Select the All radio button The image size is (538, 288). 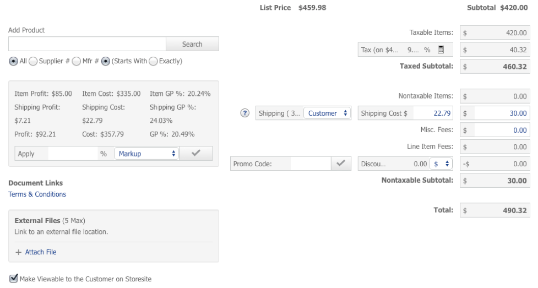[x=13, y=61]
